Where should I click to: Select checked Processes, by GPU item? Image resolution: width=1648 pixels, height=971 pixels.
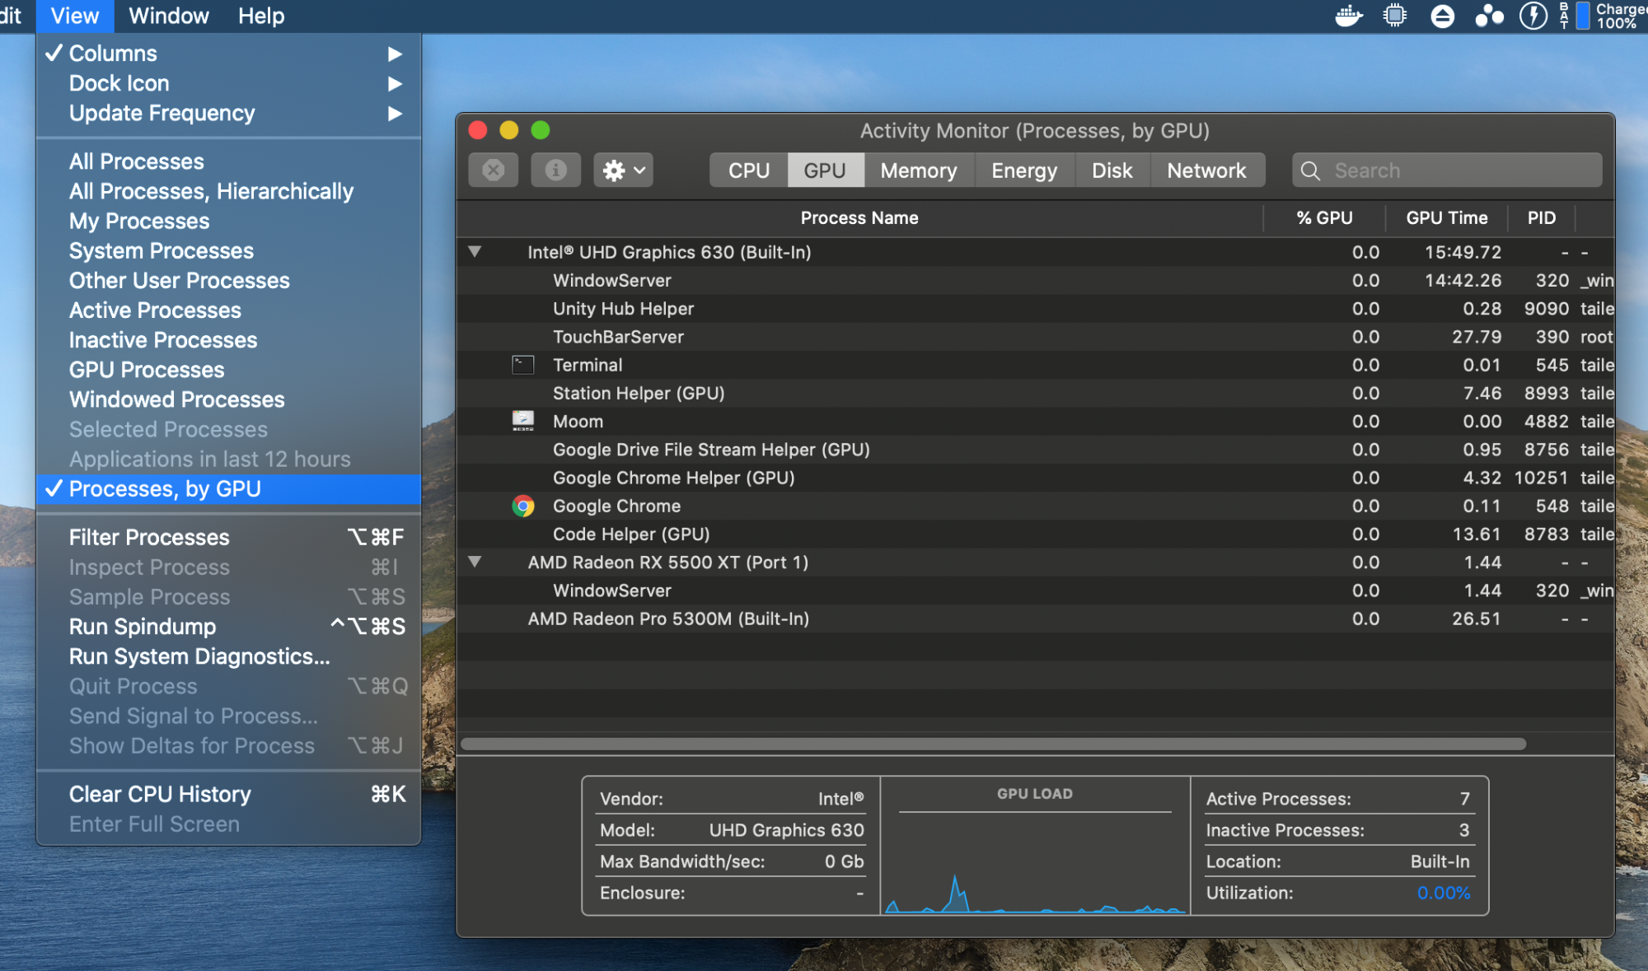[x=228, y=488]
